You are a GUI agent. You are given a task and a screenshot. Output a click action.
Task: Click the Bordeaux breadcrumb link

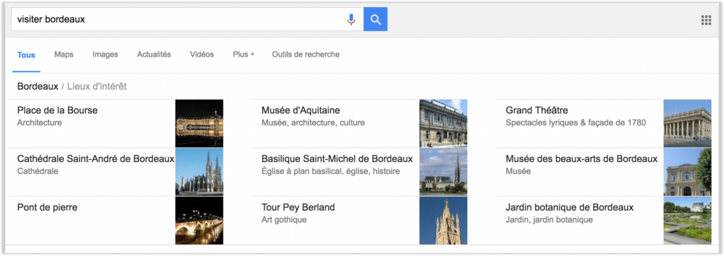38,86
